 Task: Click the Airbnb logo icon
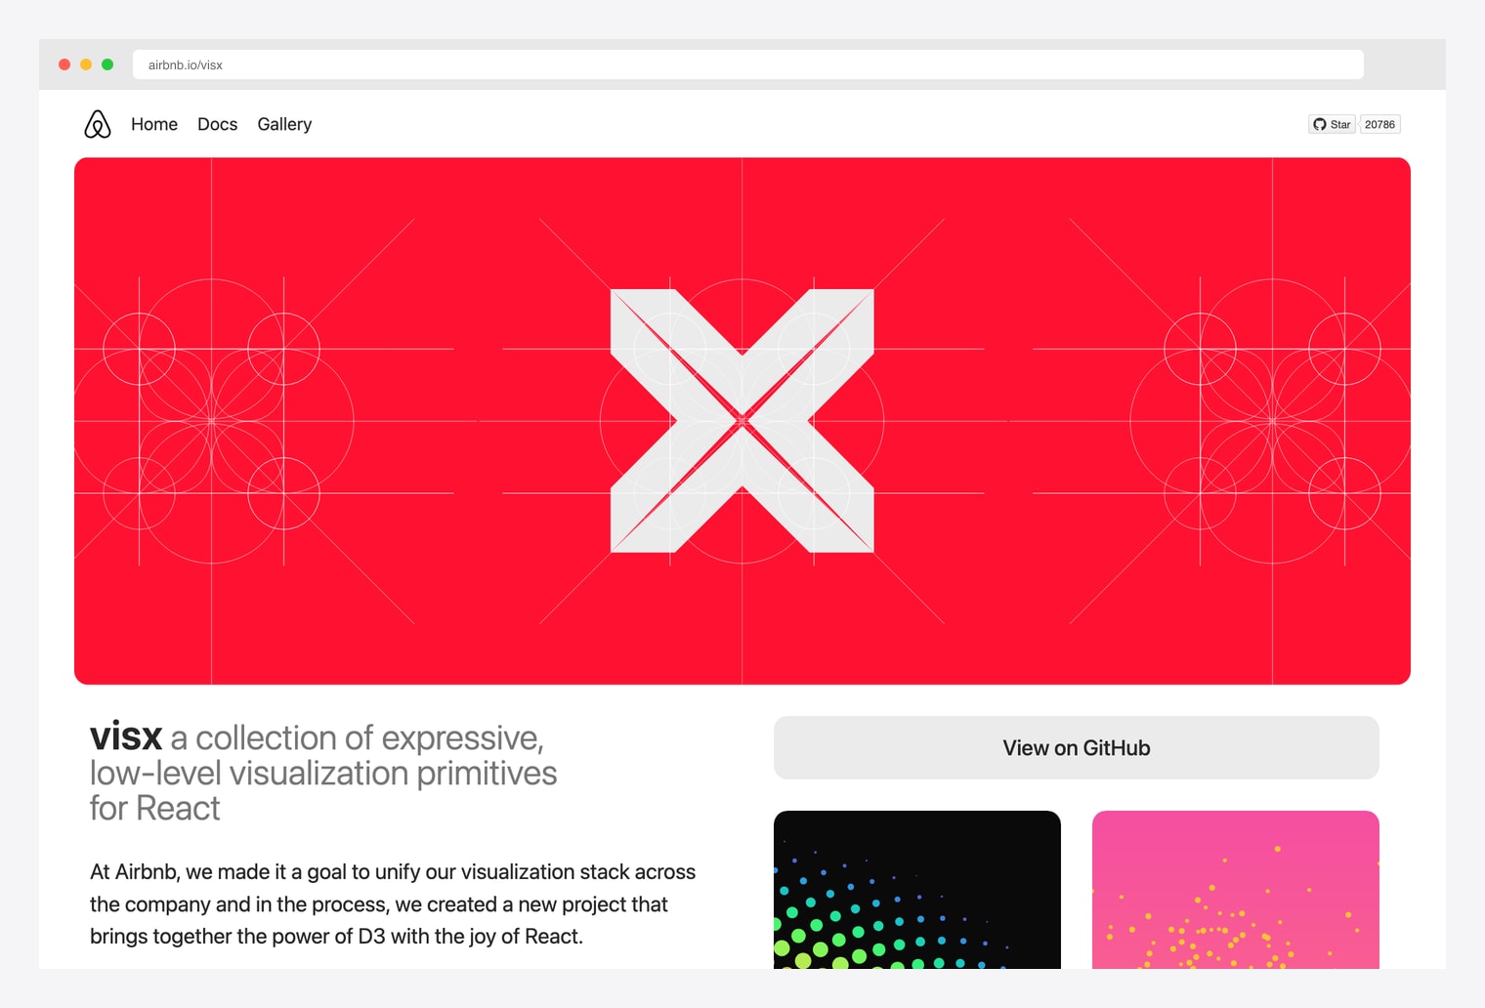point(98,124)
